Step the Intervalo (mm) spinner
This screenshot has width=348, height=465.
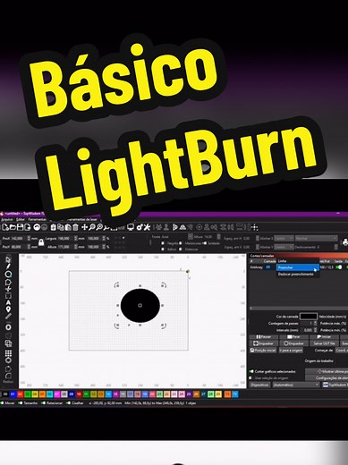click(x=316, y=330)
